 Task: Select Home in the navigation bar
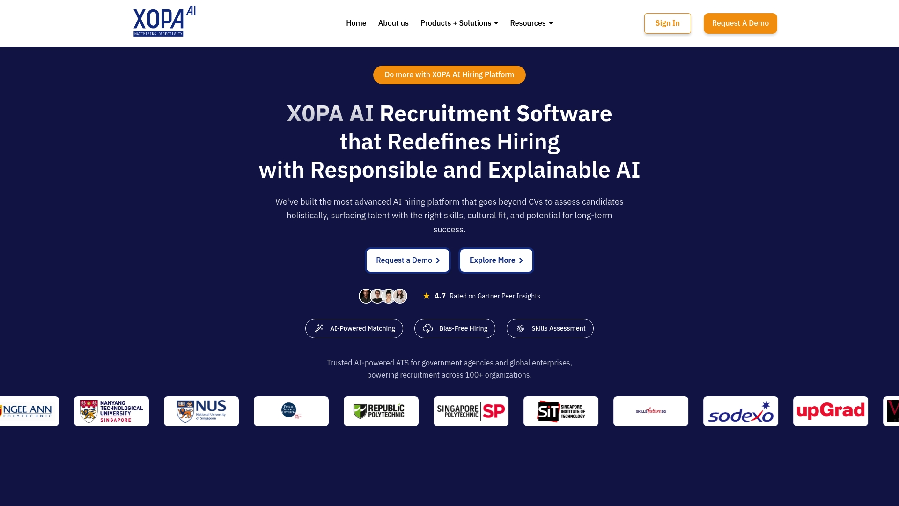click(x=356, y=23)
